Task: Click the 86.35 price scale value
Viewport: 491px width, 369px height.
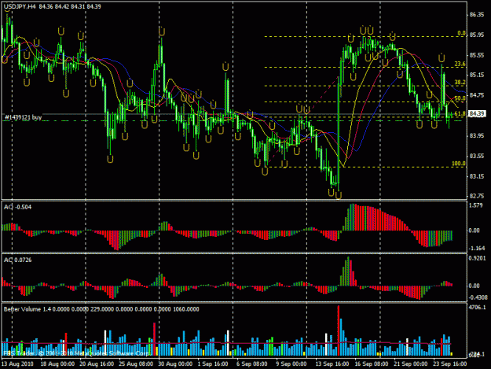Action: click(x=477, y=15)
